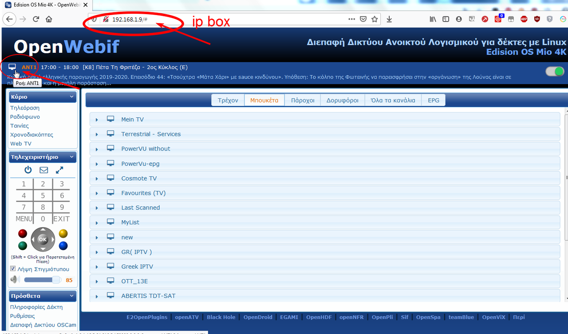The width and height of the screenshot is (568, 334).
Task: Expand the MyList bouquet arrow
Action: 97,222
